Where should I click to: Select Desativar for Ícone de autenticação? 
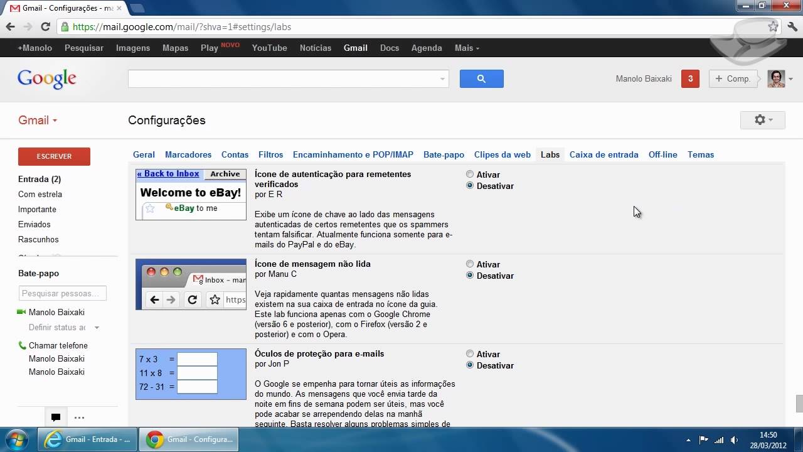pyautogui.click(x=470, y=186)
